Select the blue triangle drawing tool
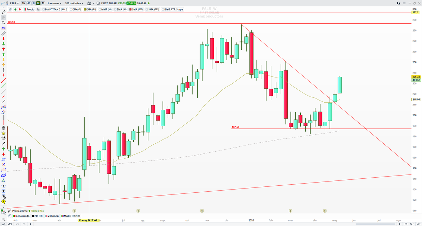 [x=4, y=180]
